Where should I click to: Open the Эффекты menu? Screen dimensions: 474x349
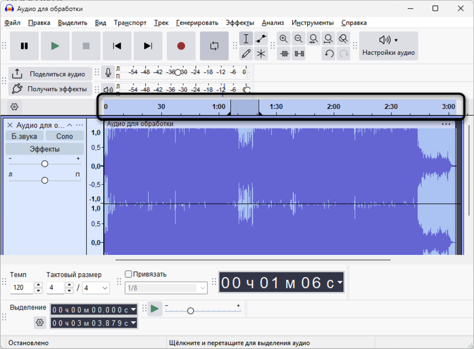(x=239, y=22)
